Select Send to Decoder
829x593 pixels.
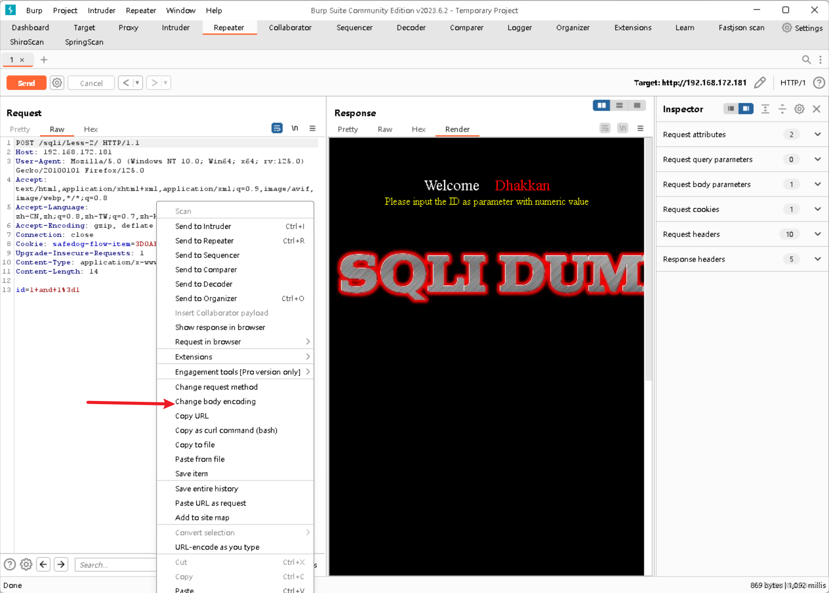click(235, 284)
